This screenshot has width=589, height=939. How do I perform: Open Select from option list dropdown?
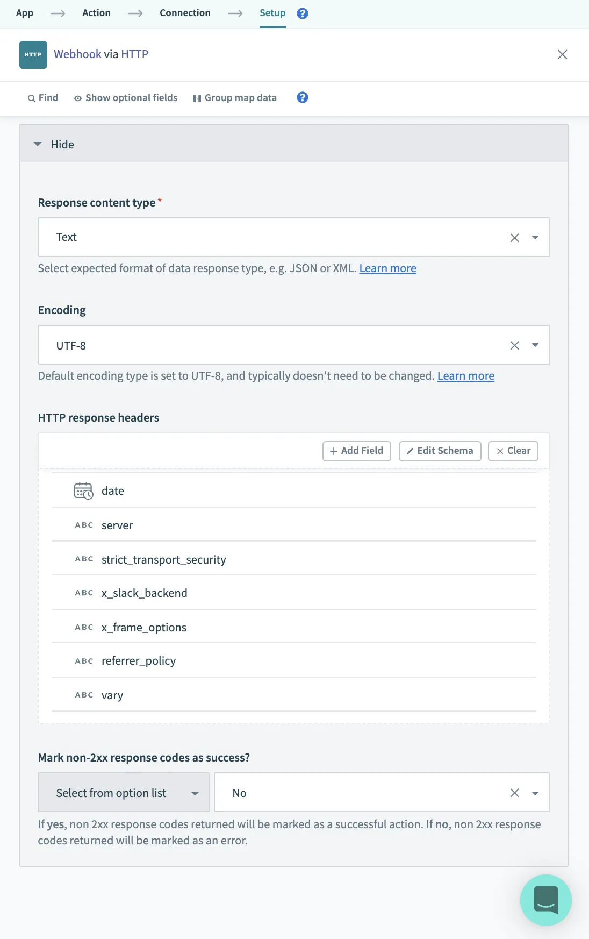[x=124, y=793]
